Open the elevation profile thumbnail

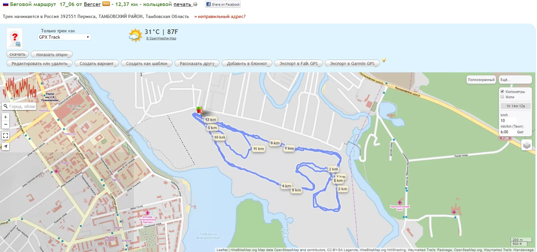pyautogui.click(x=19, y=88)
